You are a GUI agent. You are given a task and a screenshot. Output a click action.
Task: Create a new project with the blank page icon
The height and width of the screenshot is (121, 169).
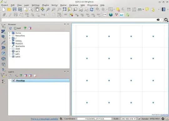4,9
